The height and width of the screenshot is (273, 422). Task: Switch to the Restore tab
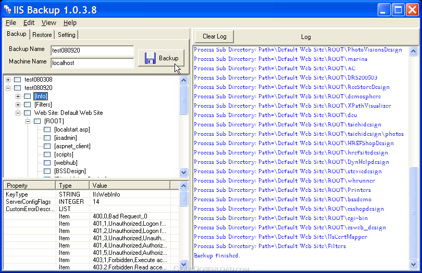point(42,35)
